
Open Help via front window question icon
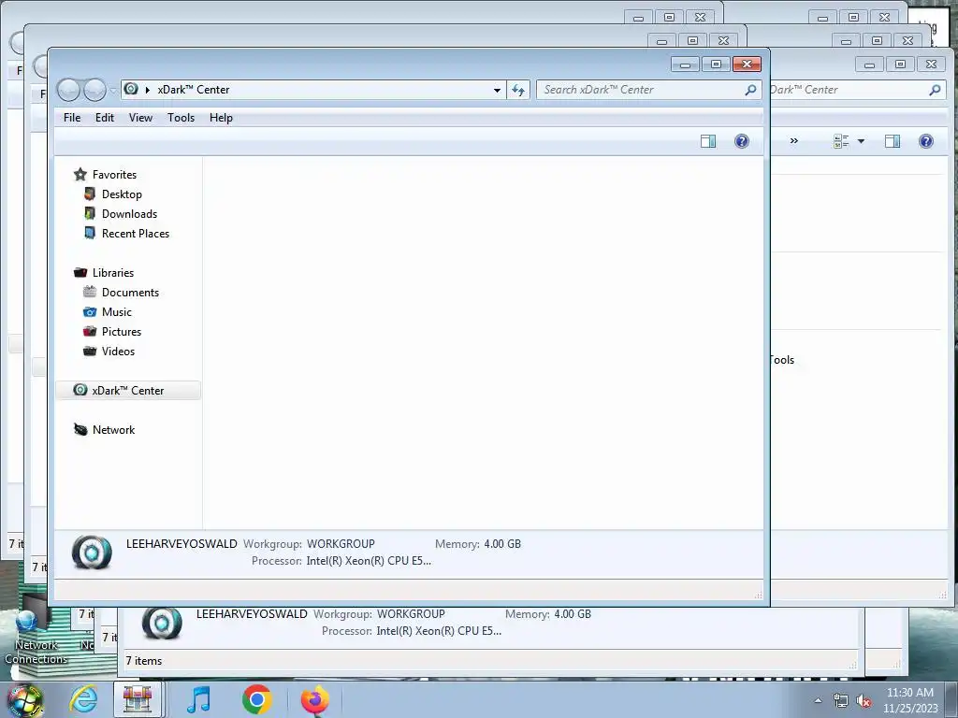(741, 141)
